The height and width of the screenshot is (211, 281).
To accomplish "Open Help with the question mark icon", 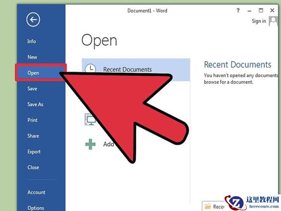I will (238, 10).
